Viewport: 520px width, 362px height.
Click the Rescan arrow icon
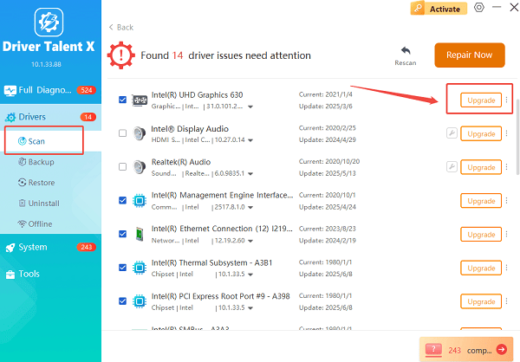click(405, 50)
